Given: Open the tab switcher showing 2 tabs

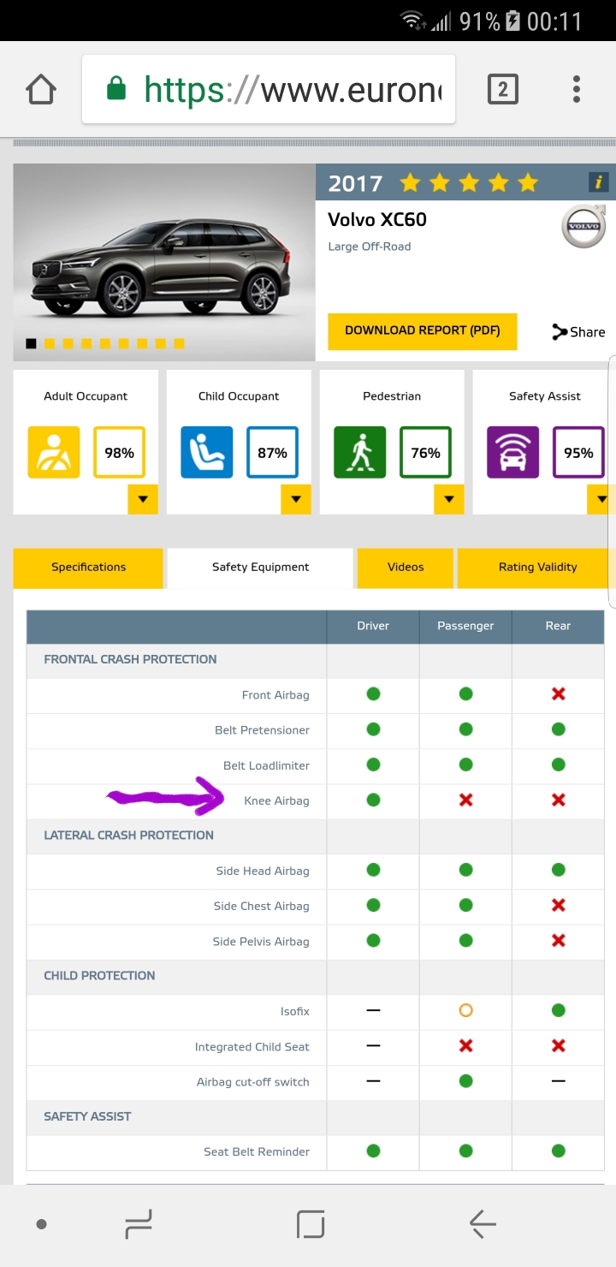Looking at the screenshot, I should tap(503, 89).
